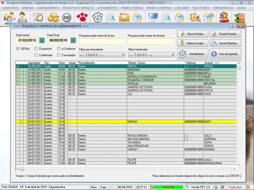Image resolution: width=254 pixels, height=190 pixels.
Task: Select the DARLEY 11:00 appointment row
Action: click(x=126, y=149)
